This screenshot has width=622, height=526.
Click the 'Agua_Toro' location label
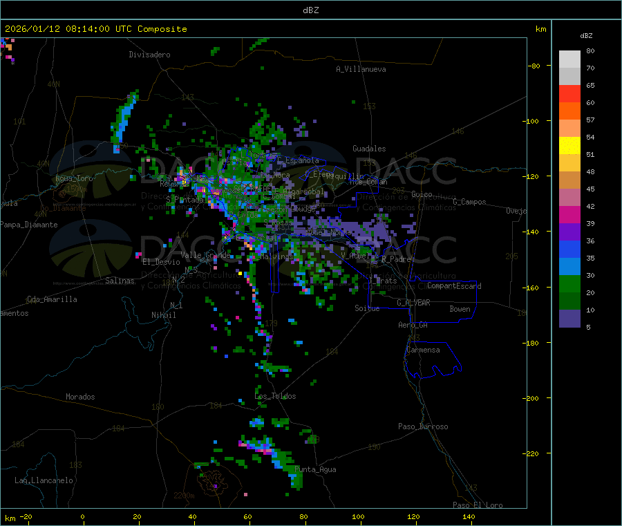coord(74,179)
